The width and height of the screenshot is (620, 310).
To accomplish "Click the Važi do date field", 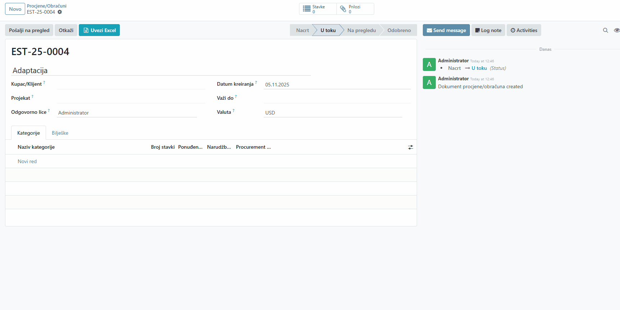I will (337, 98).
